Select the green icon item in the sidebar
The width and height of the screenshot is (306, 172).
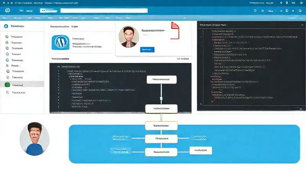[7, 85]
